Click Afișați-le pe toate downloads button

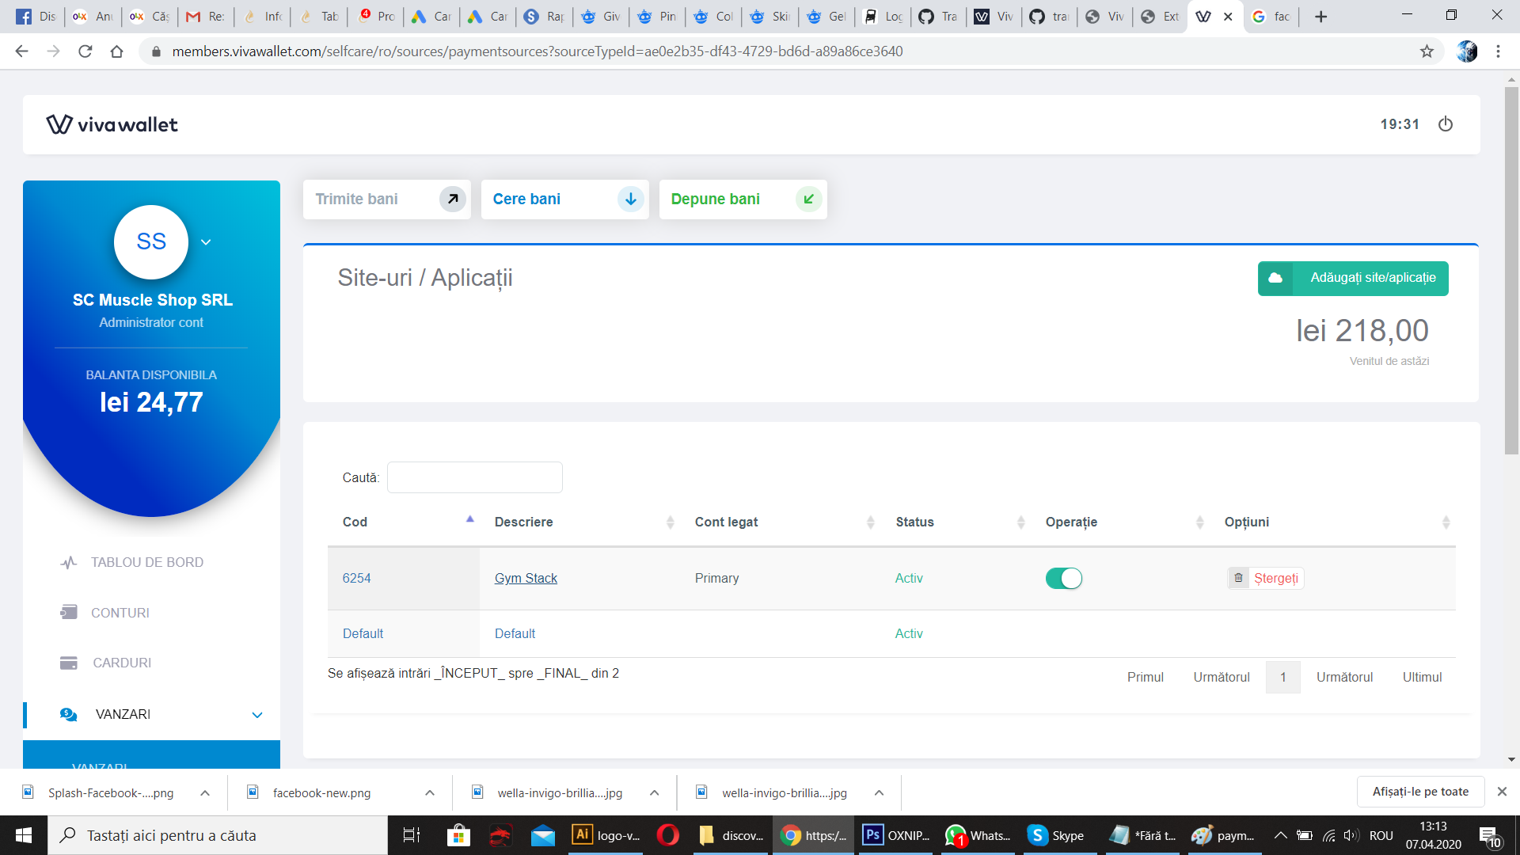1420,792
